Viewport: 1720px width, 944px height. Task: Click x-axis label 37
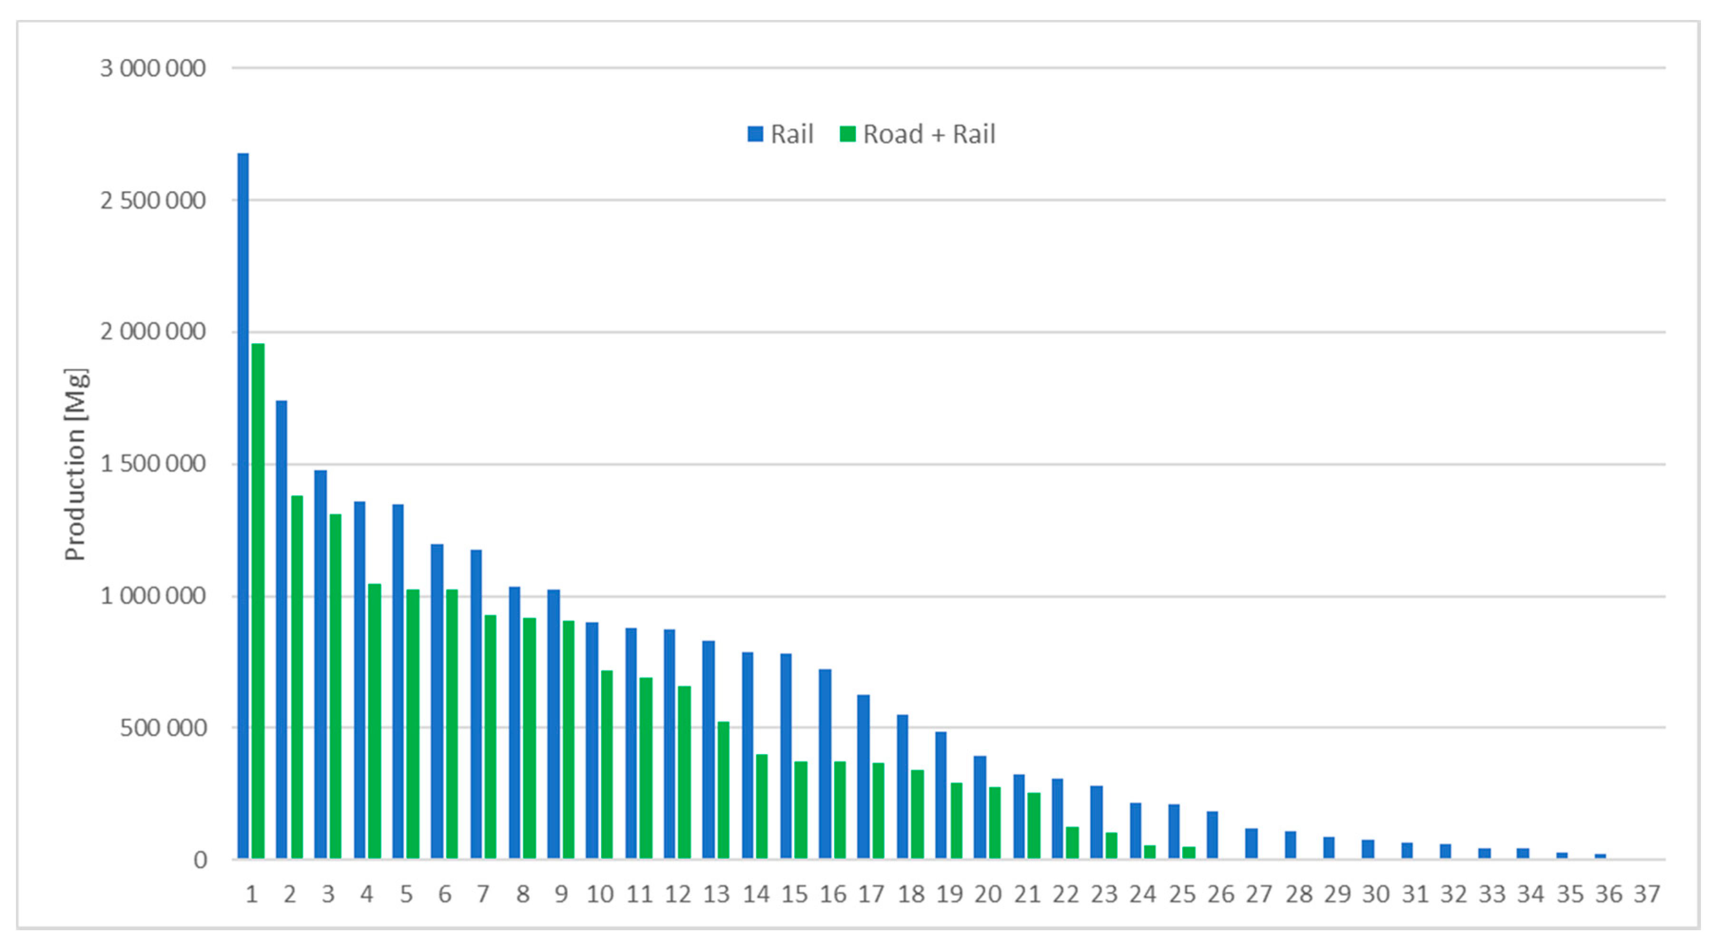pos(1647,894)
